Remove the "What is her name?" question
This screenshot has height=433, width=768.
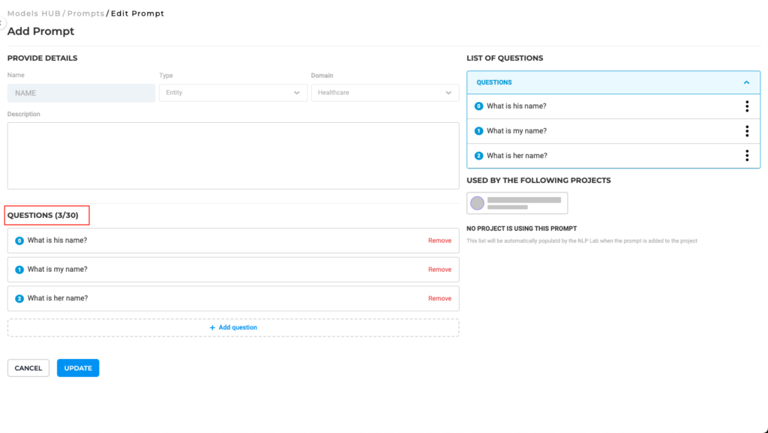click(x=439, y=298)
